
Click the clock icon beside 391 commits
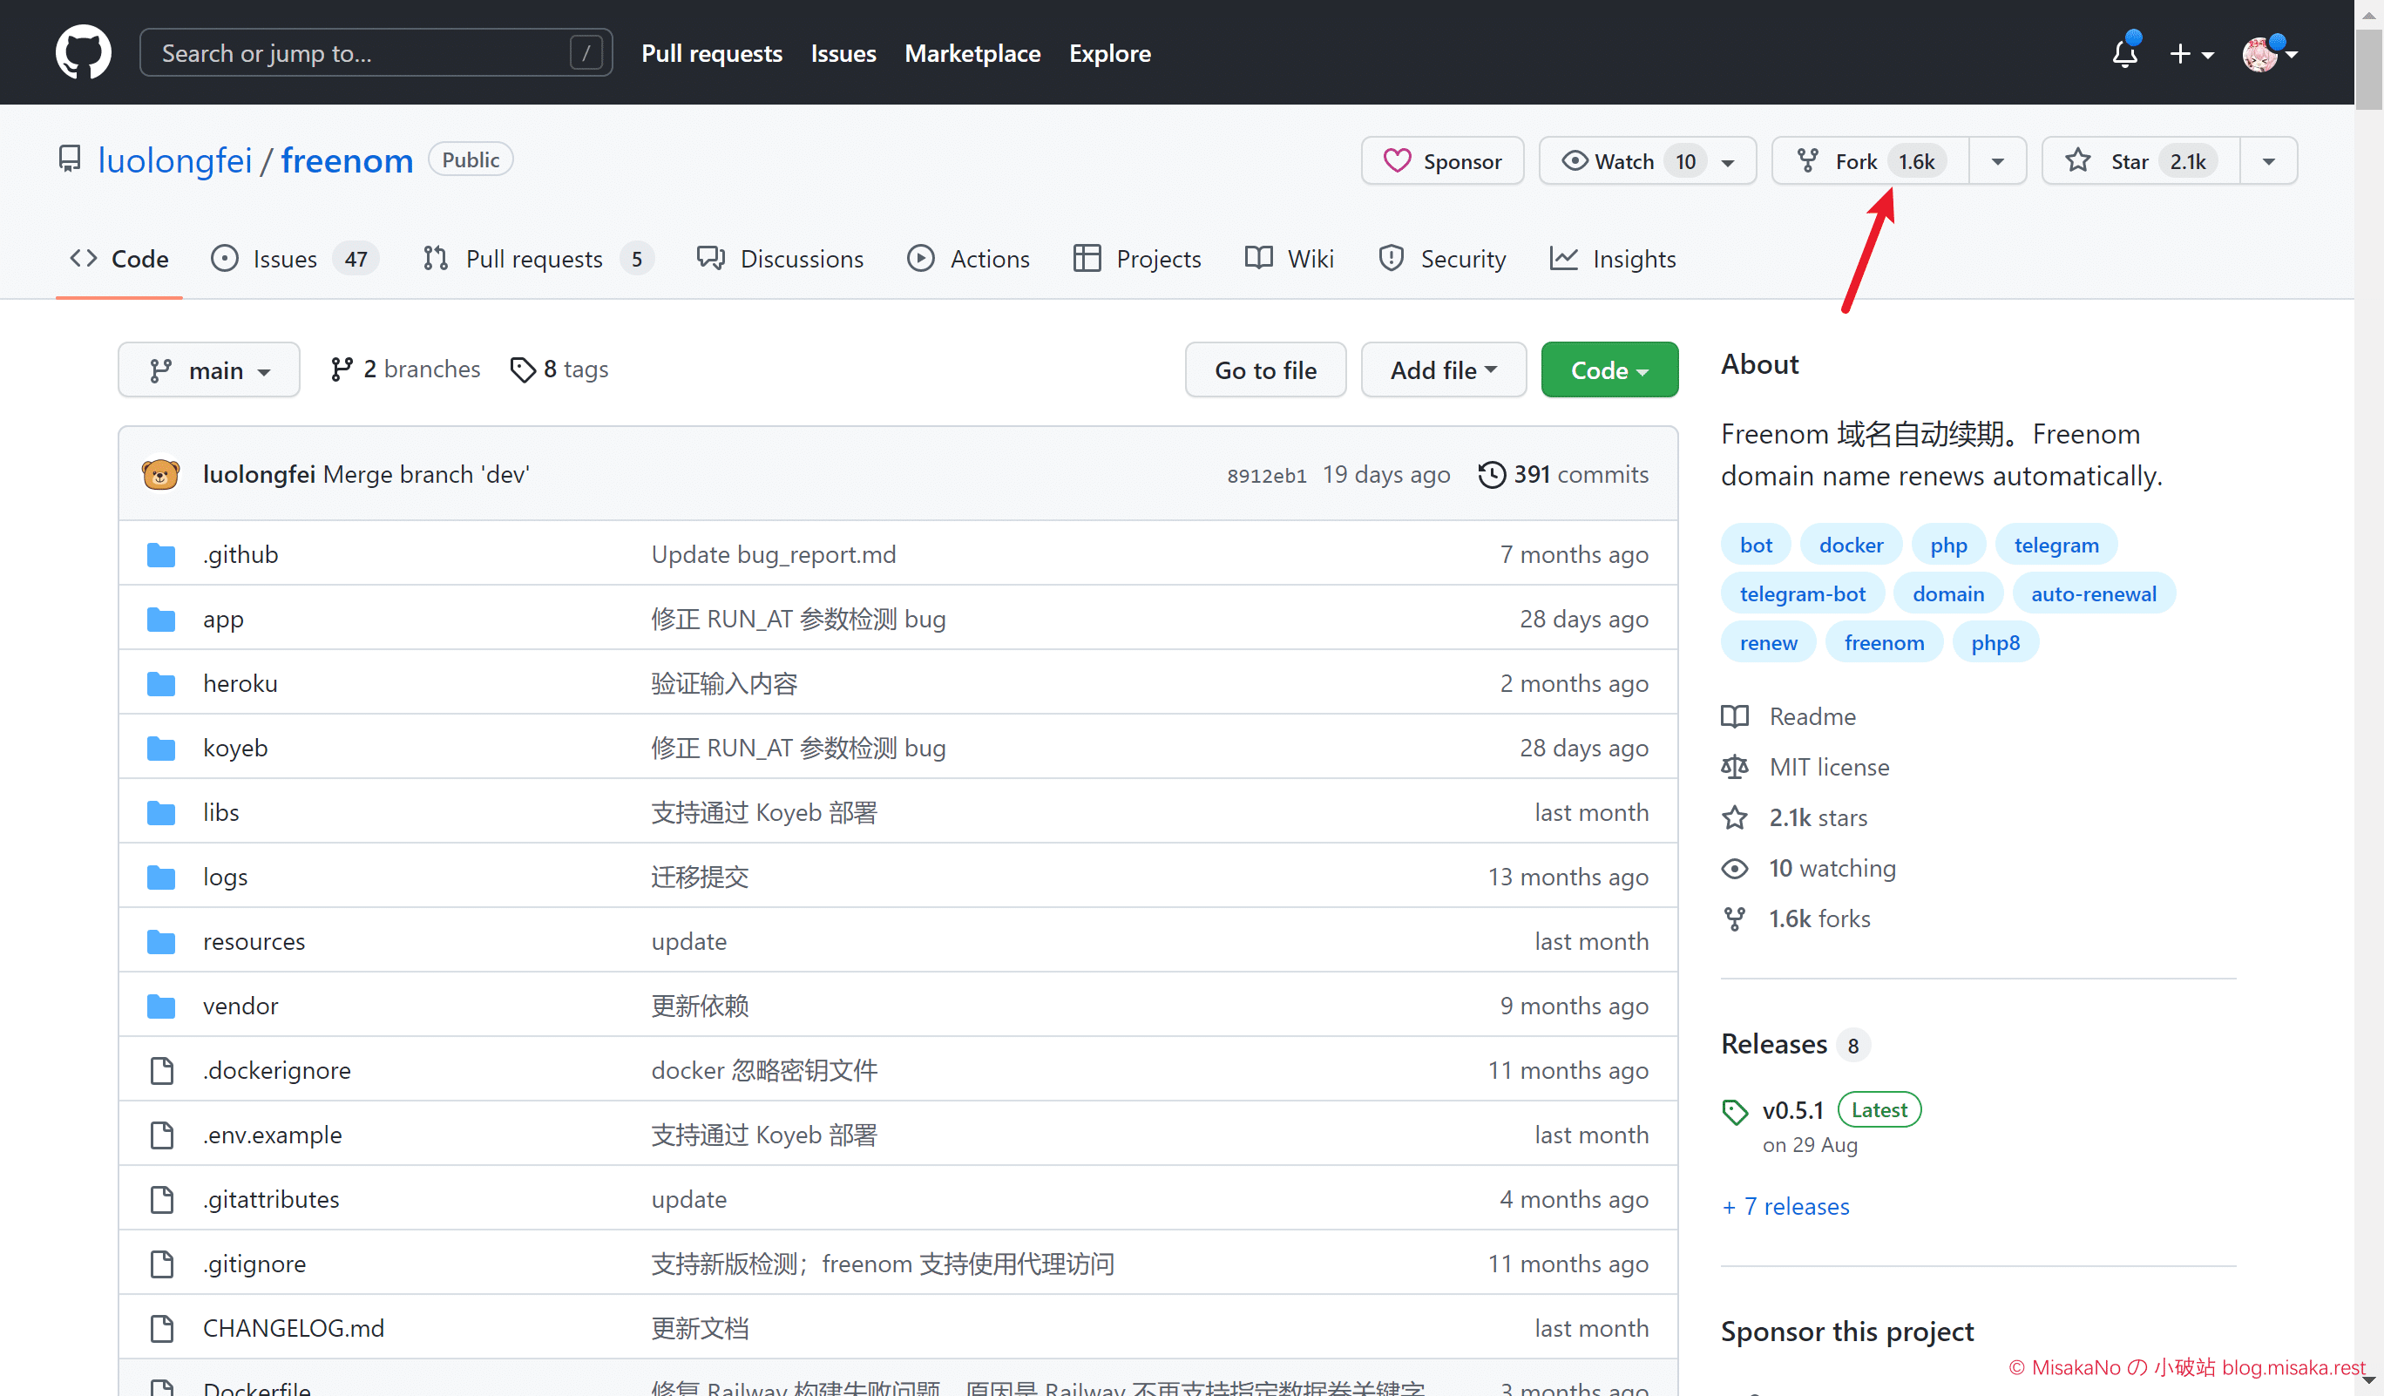tap(1491, 474)
